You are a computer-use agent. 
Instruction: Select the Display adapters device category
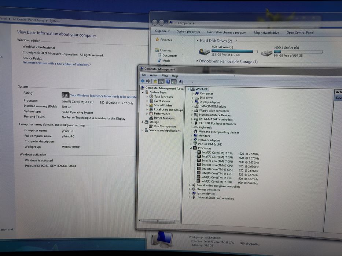[210, 102]
